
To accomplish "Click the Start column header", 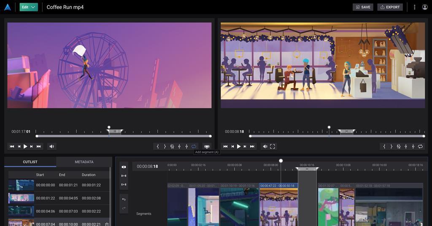I will tap(40, 175).
